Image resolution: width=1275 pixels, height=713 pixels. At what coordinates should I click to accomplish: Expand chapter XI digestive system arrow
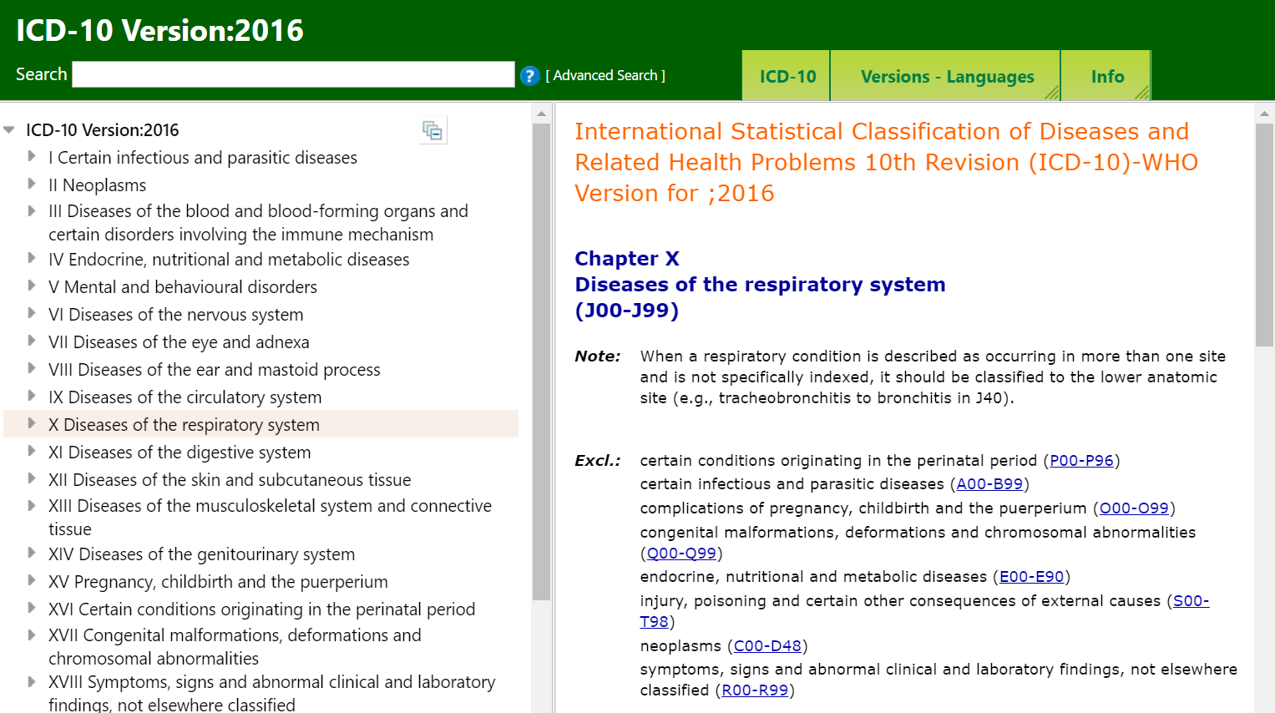coord(32,451)
